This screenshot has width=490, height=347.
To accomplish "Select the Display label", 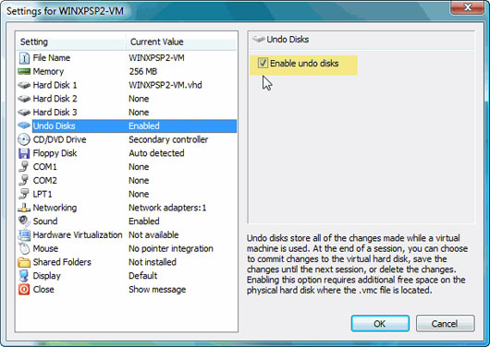I will (x=47, y=276).
